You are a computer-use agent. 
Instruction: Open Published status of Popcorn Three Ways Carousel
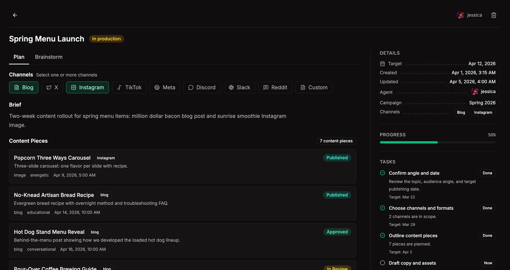coord(337,158)
